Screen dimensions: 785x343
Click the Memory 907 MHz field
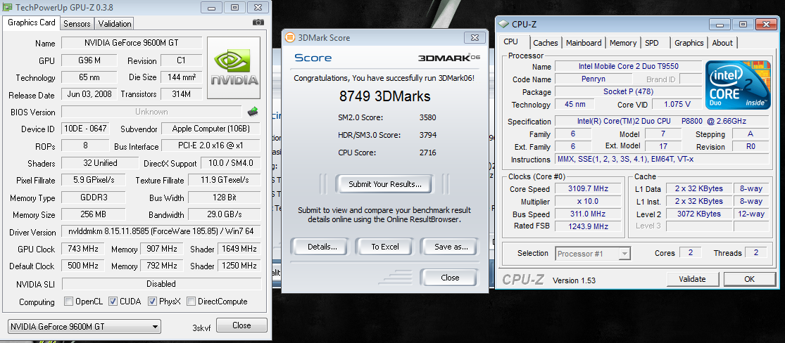tap(162, 249)
